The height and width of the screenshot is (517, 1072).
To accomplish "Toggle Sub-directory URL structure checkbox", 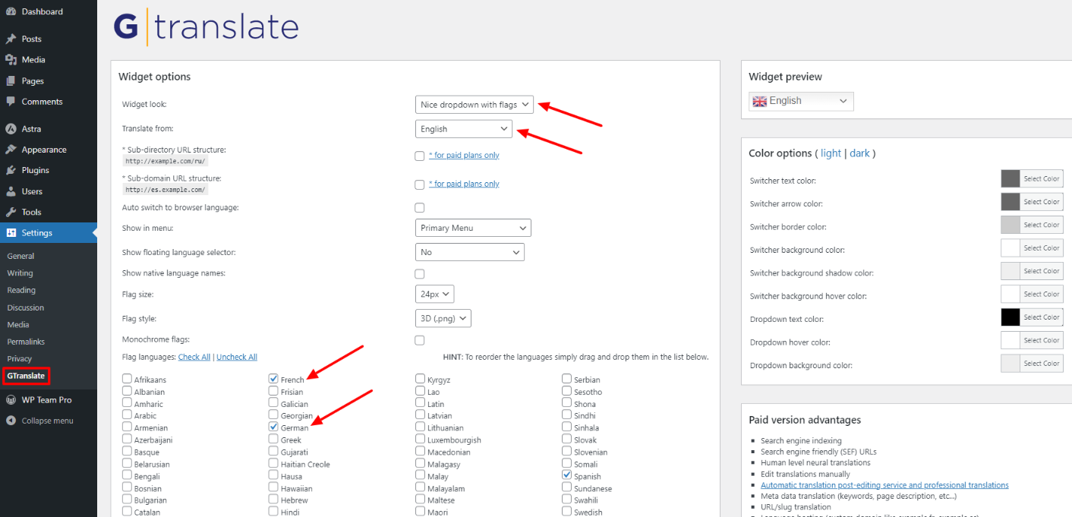I will pos(420,156).
